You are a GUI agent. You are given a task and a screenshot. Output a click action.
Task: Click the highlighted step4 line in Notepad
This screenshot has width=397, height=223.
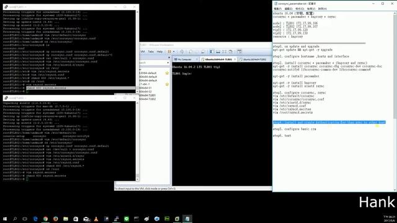(329, 123)
